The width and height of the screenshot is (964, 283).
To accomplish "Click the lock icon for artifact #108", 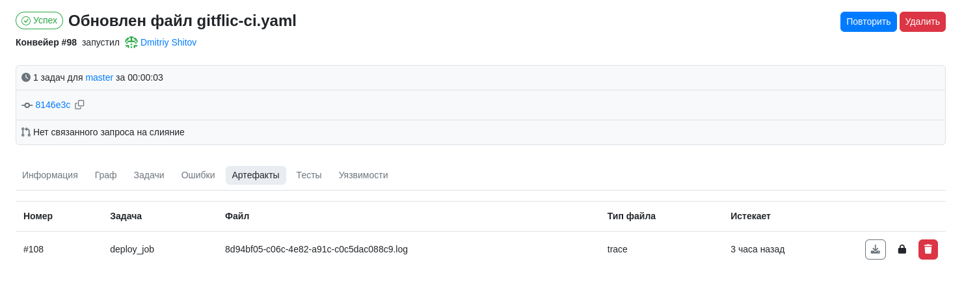I will tap(902, 249).
